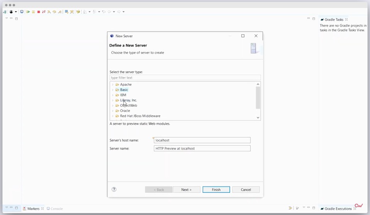Select Oracle in the server type list

pos(125,111)
